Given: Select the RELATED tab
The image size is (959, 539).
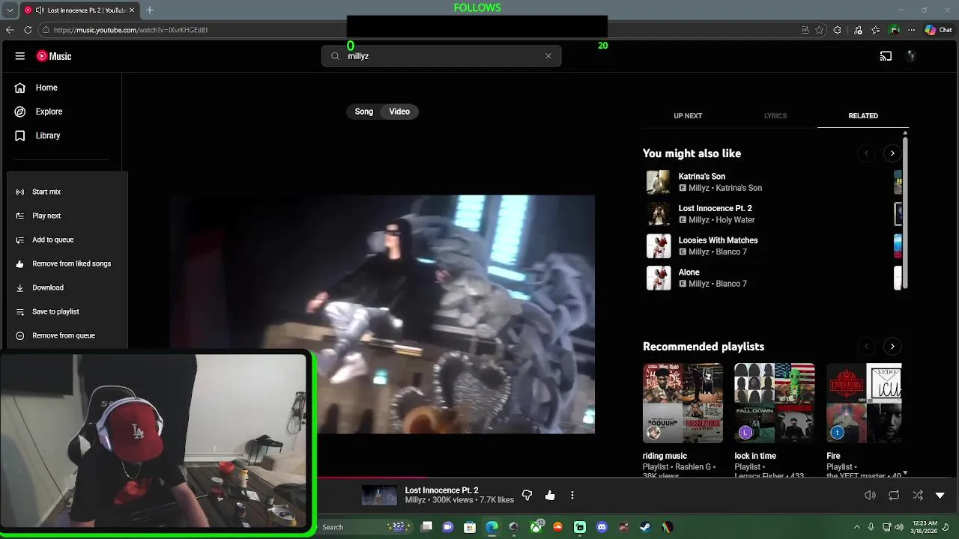Looking at the screenshot, I should click(x=863, y=116).
